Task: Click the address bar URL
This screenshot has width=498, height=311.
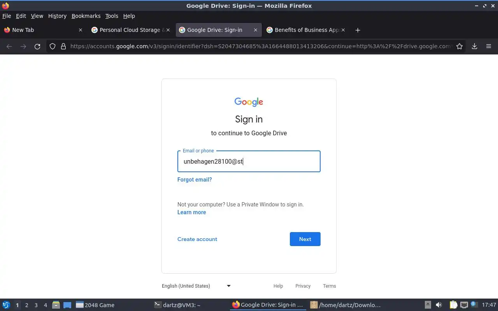Action: (x=261, y=46)
